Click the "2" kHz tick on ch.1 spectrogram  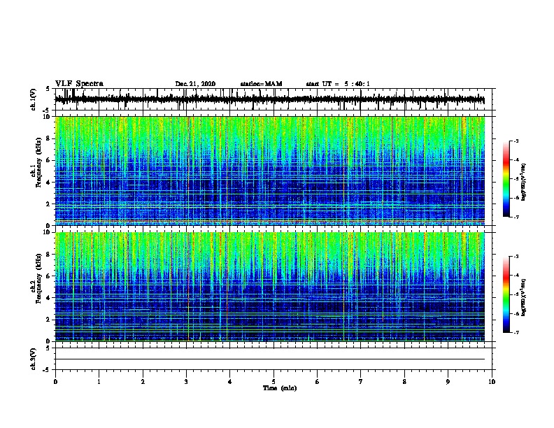(x=48, y=204)
